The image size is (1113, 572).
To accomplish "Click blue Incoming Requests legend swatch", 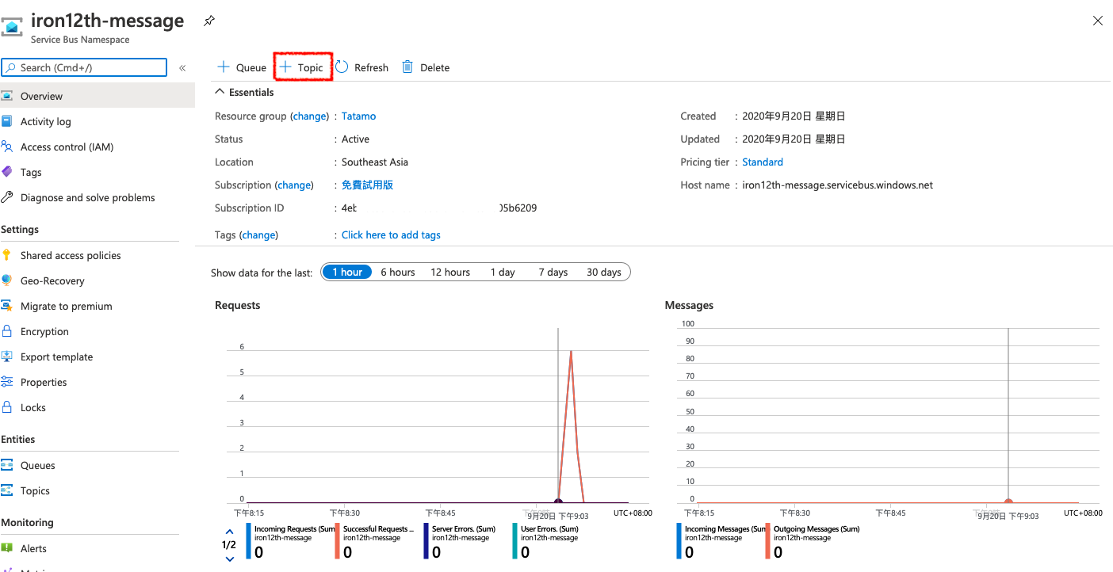I will (249, 541).
